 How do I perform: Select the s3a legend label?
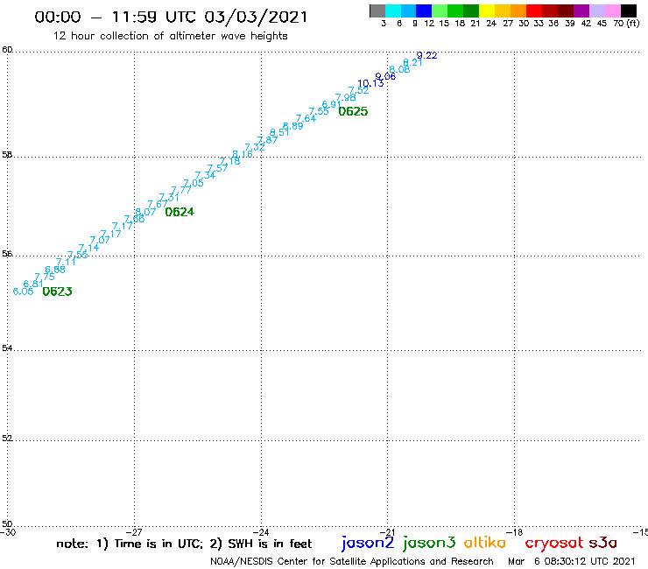pos(602,543)
